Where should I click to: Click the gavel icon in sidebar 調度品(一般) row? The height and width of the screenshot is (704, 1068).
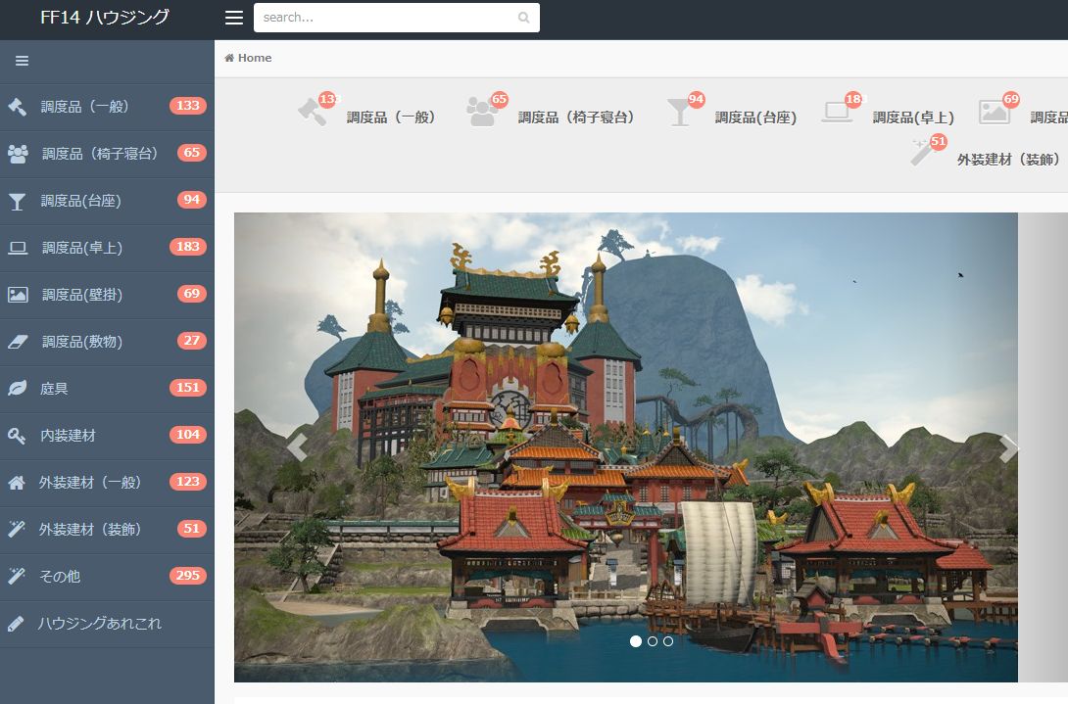point(18,106)
